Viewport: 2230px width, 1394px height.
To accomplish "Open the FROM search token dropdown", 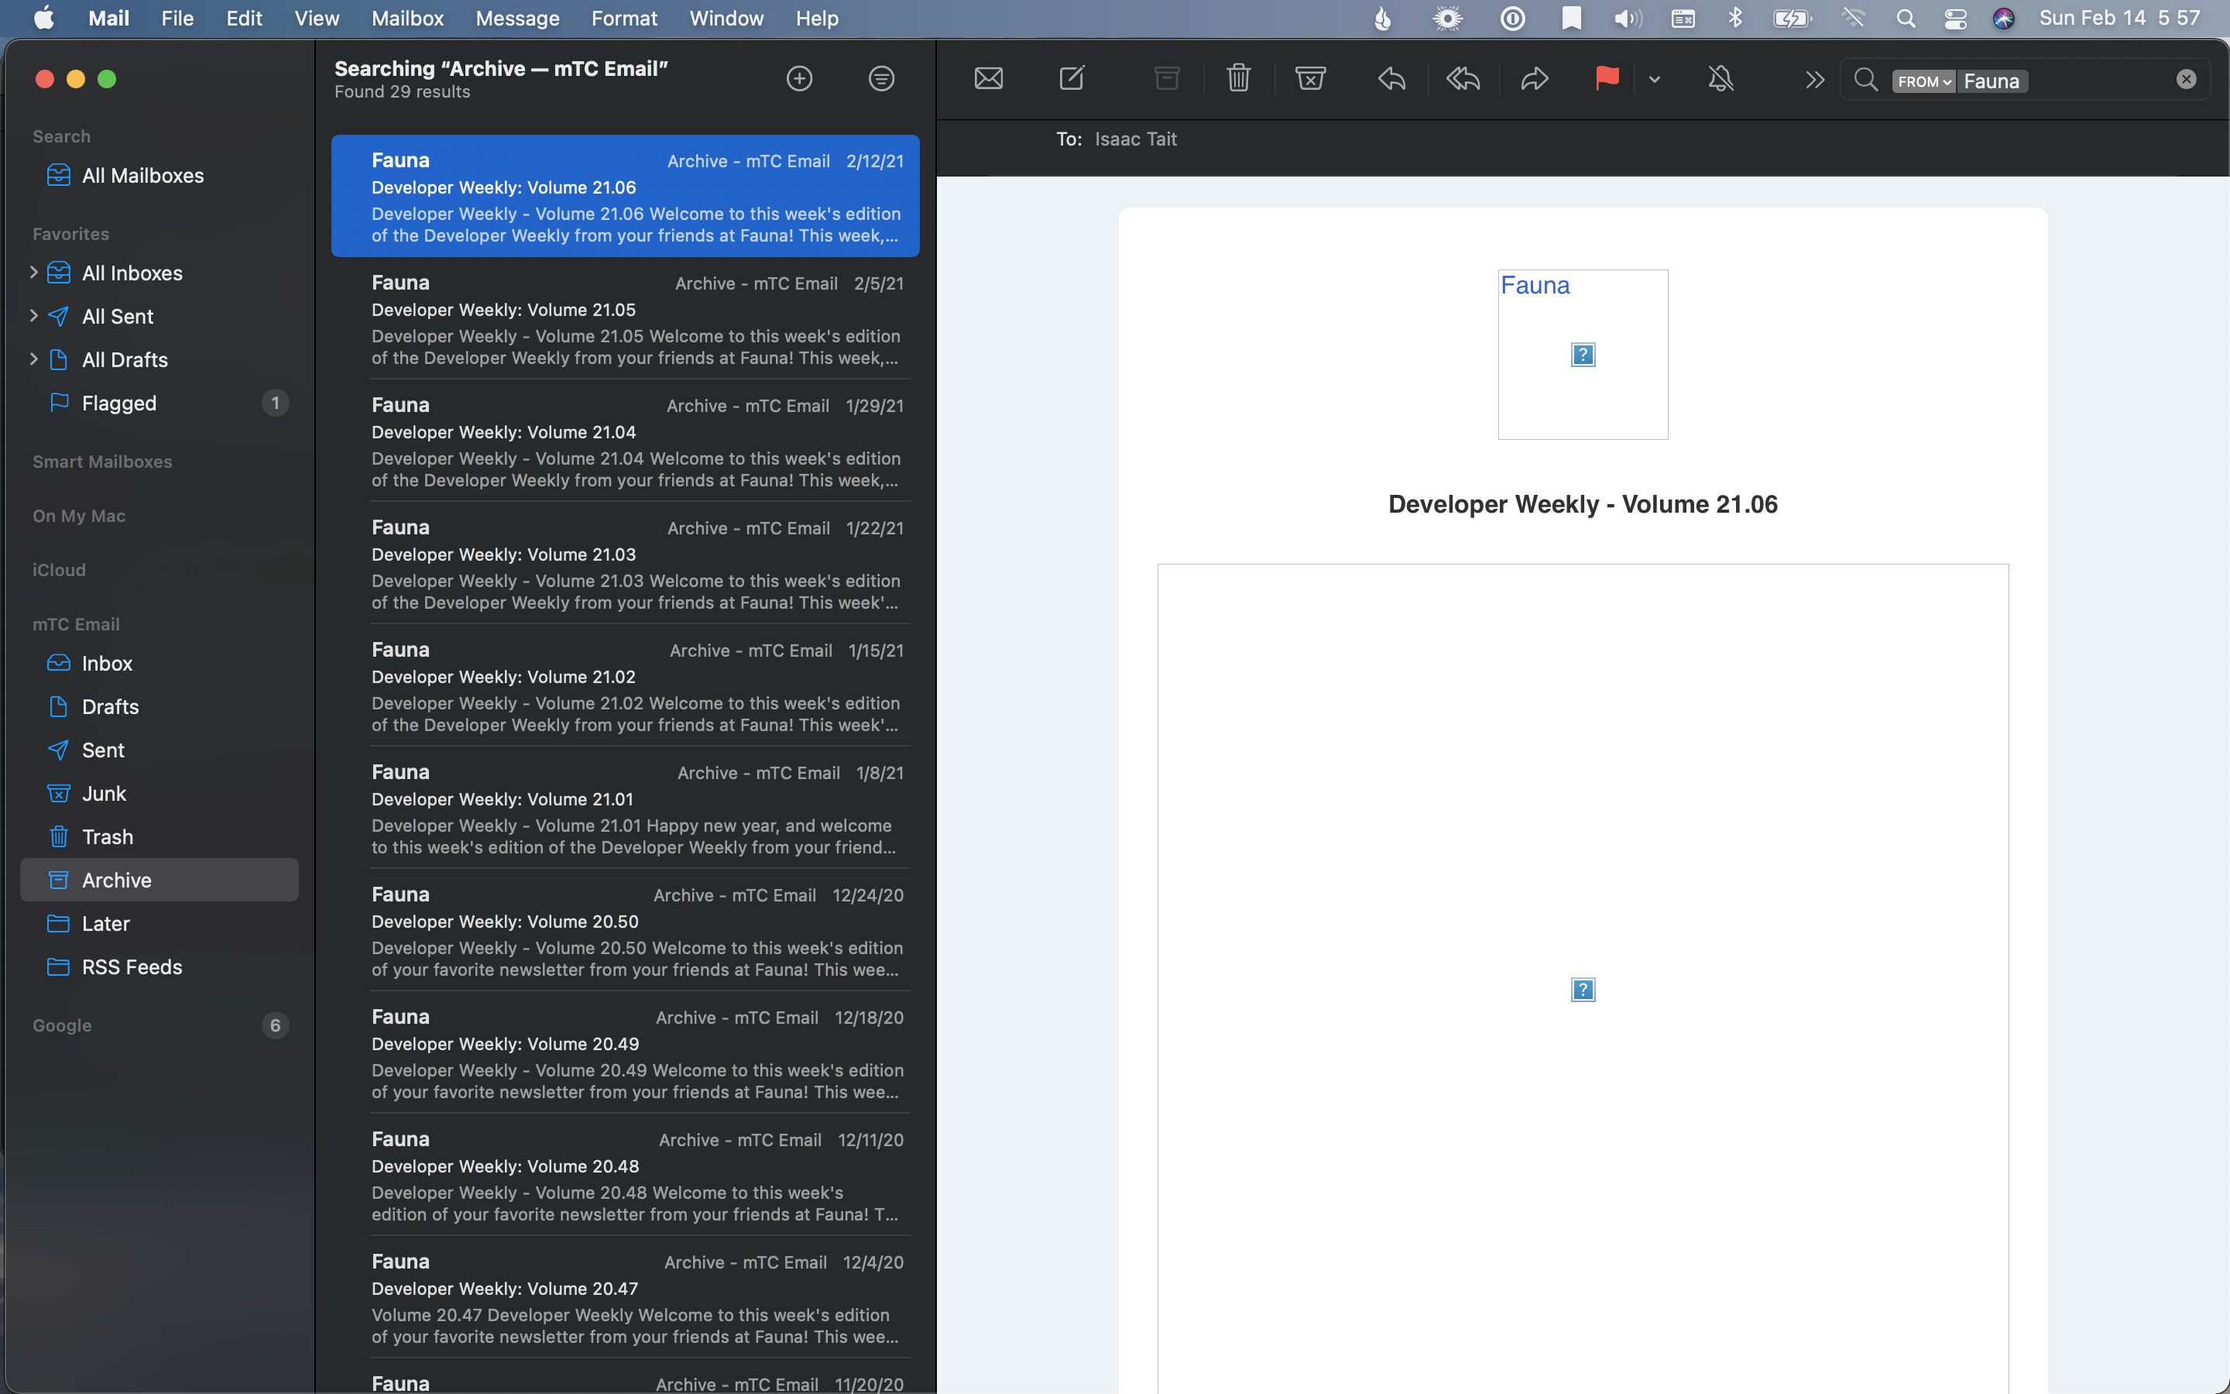I will [1923, 81].
